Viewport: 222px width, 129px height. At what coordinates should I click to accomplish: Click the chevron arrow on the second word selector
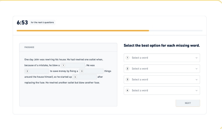(196, 69)
